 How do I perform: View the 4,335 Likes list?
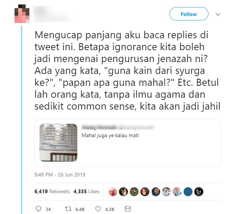coord(87,191)
